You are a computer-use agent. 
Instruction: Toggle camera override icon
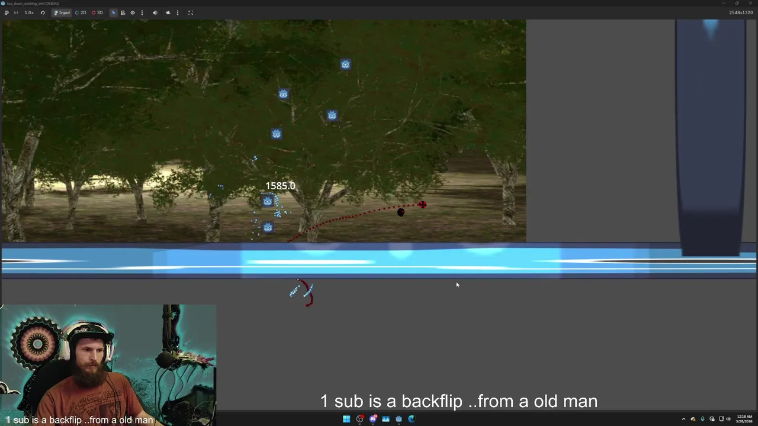pos(168,12)
